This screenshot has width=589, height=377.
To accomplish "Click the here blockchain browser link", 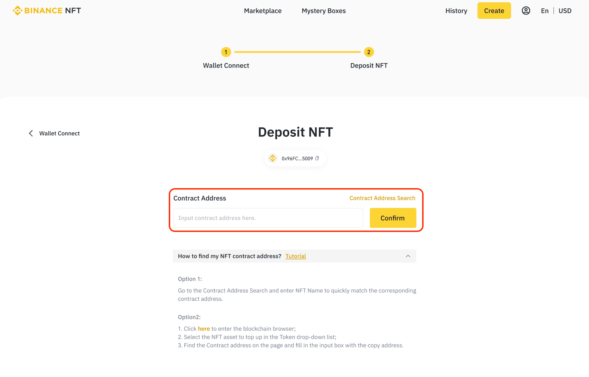I will (204, 328).
